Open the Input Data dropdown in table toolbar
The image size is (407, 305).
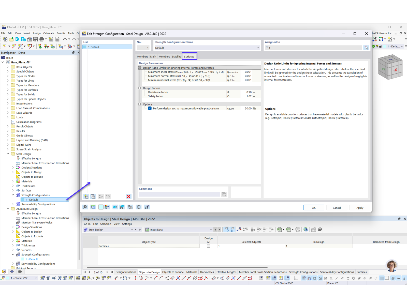(211, 230)
